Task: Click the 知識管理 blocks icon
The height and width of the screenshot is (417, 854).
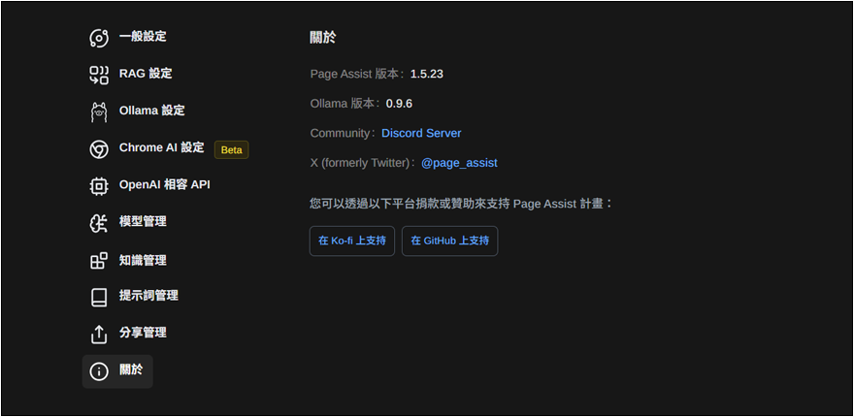Action: [99, 261]
